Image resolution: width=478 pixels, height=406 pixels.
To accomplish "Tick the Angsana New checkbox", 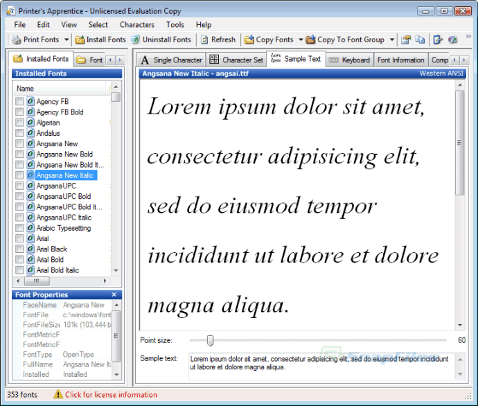I will pyautogui.click(x=19, y=143).
